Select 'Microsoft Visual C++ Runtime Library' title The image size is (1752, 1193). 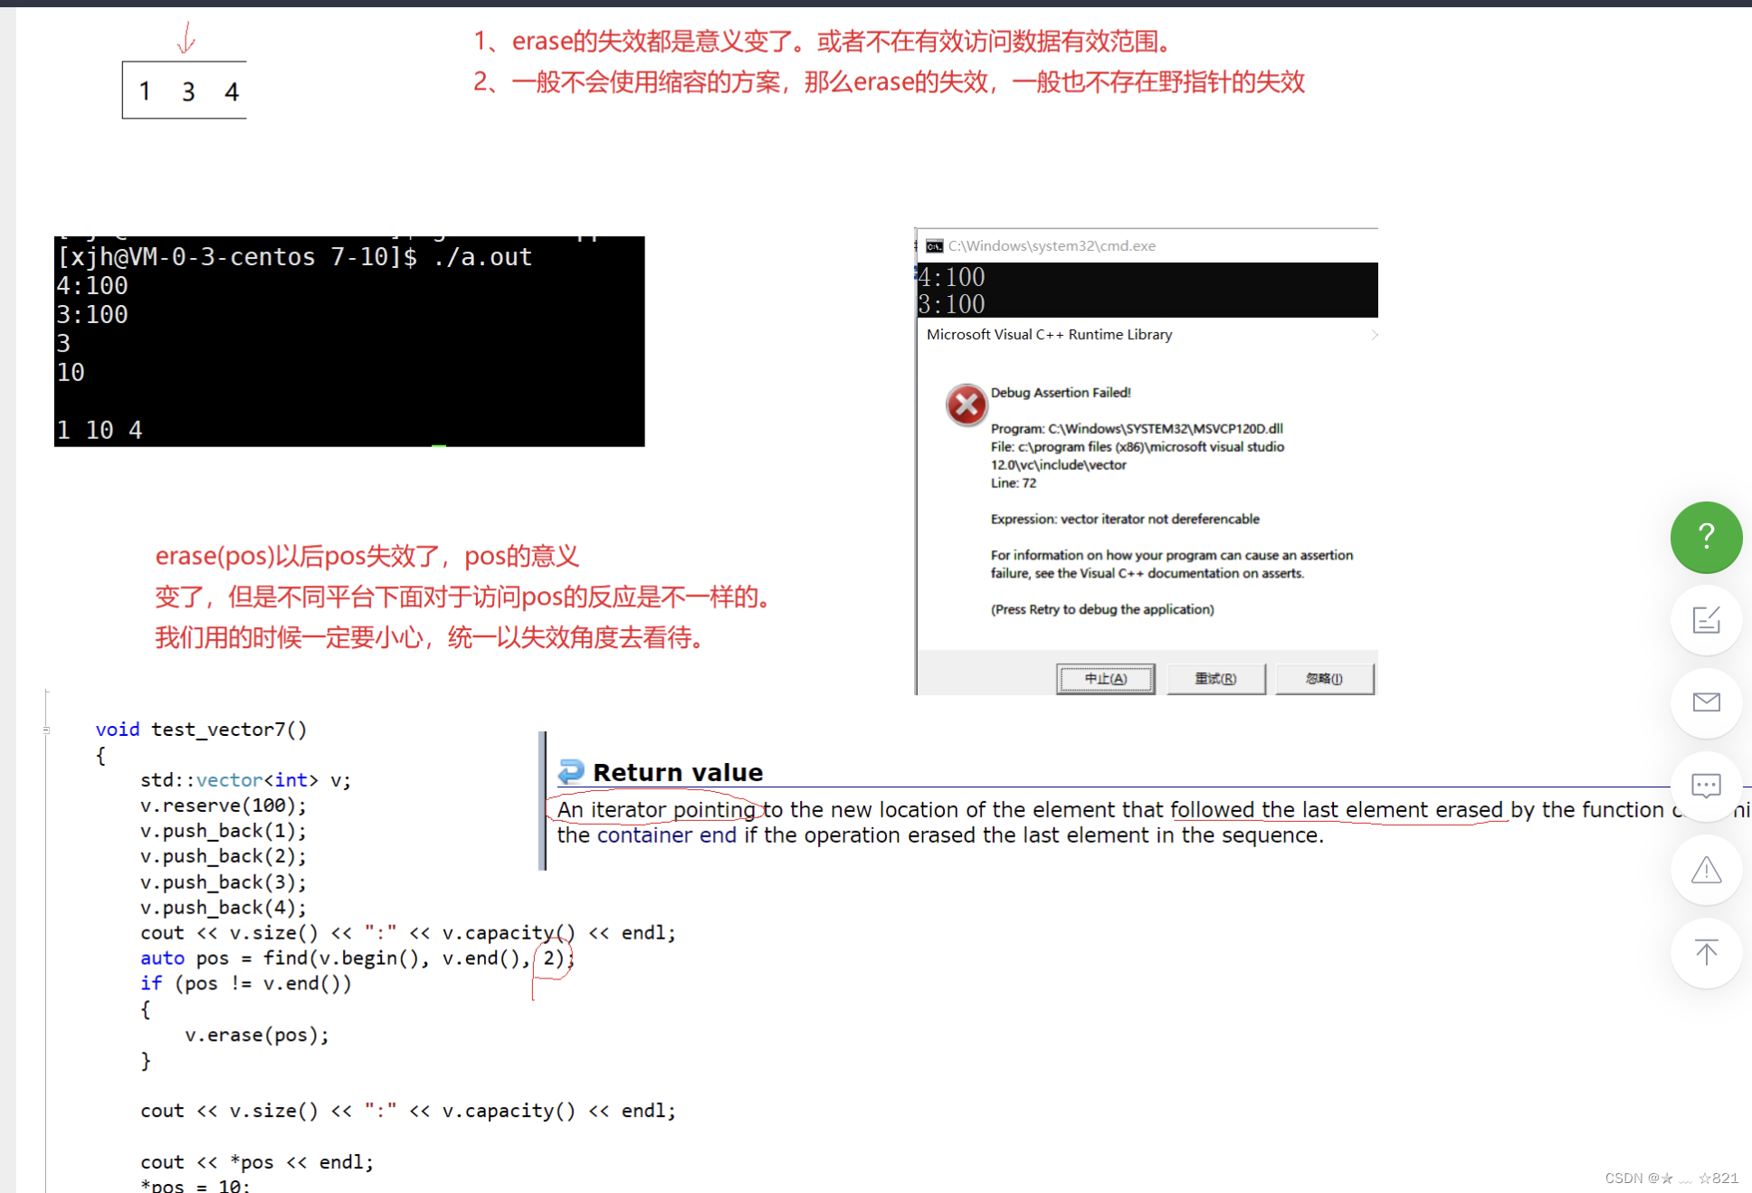click(x=1049, y=334)
